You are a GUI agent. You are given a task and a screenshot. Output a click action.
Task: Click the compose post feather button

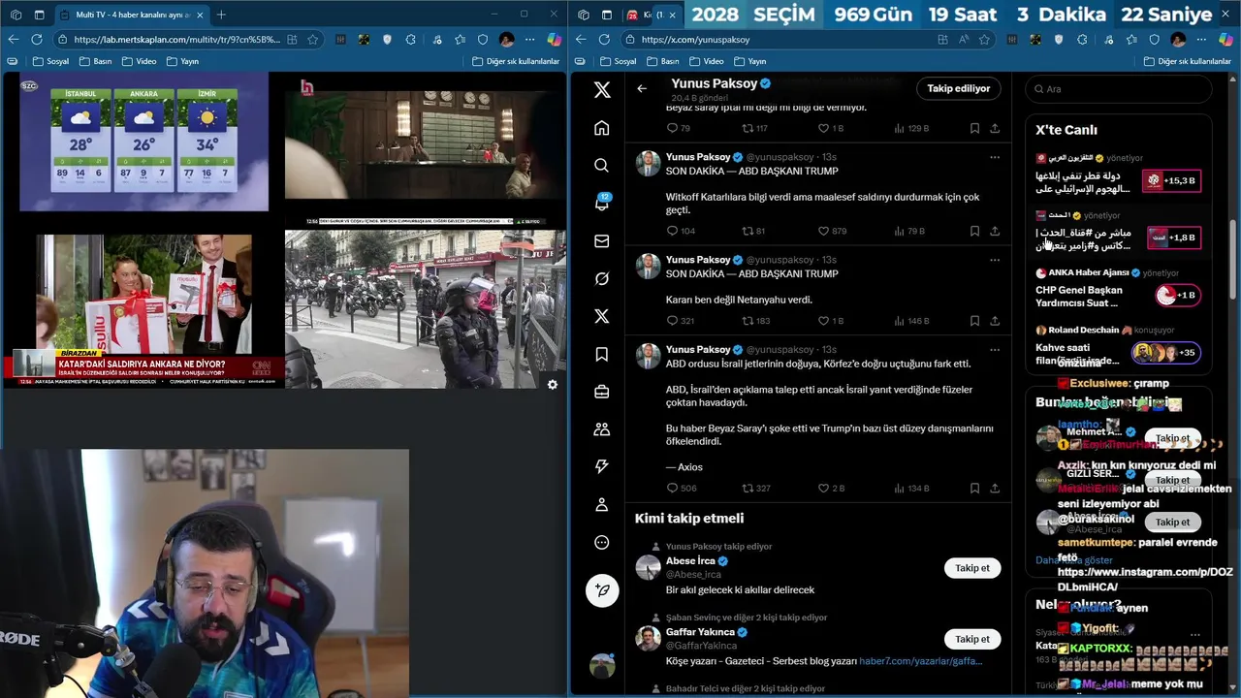602,590
